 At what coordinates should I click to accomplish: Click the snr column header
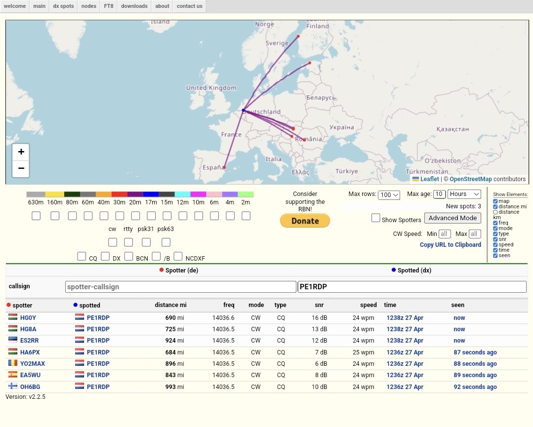[x=319, y=305]
